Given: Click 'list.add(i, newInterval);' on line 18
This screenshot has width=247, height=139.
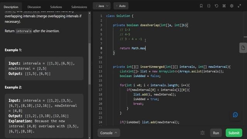Looking at the screenshot, I should (x=155, y=94).
